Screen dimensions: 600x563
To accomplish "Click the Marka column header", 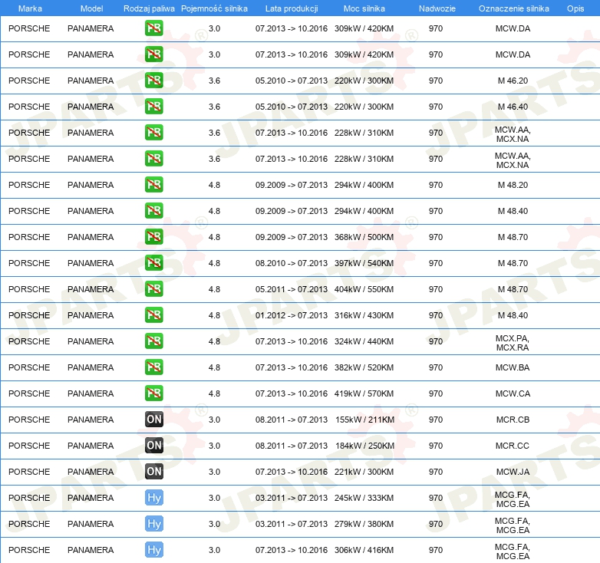I will click(30, 8).
